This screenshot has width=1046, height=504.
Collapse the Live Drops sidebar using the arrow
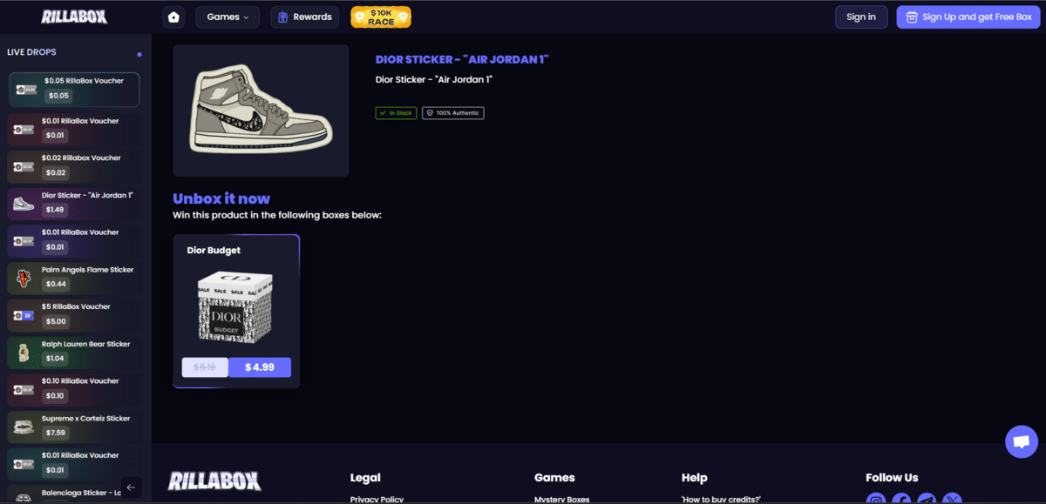point(131,487)
